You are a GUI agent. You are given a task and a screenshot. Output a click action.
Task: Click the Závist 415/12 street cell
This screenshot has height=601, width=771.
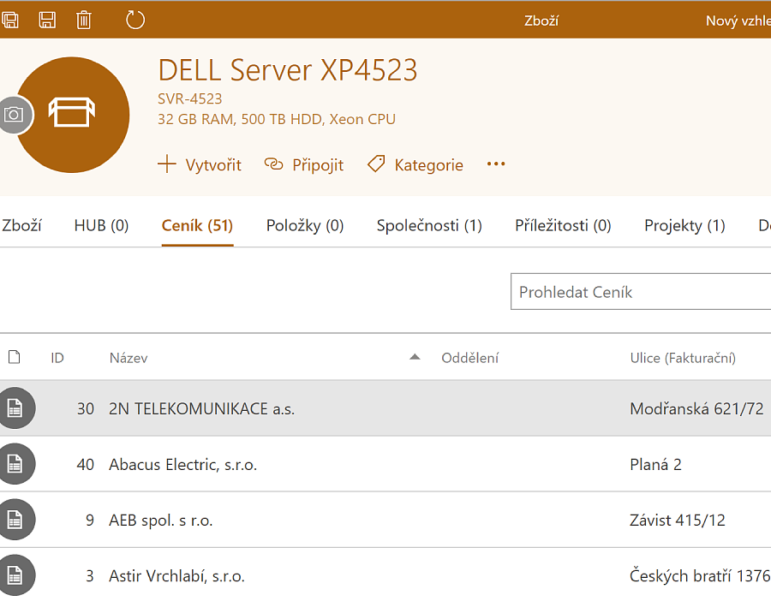click(x=678, y=520)
